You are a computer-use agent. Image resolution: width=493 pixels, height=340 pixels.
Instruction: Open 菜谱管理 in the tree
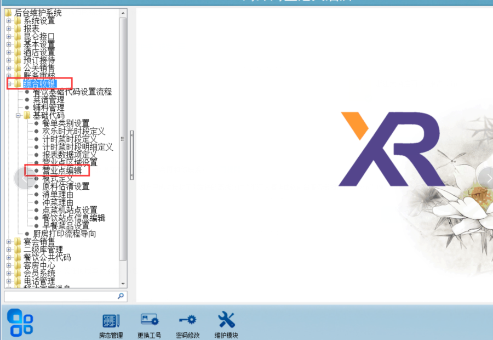[x=49, y=99]
